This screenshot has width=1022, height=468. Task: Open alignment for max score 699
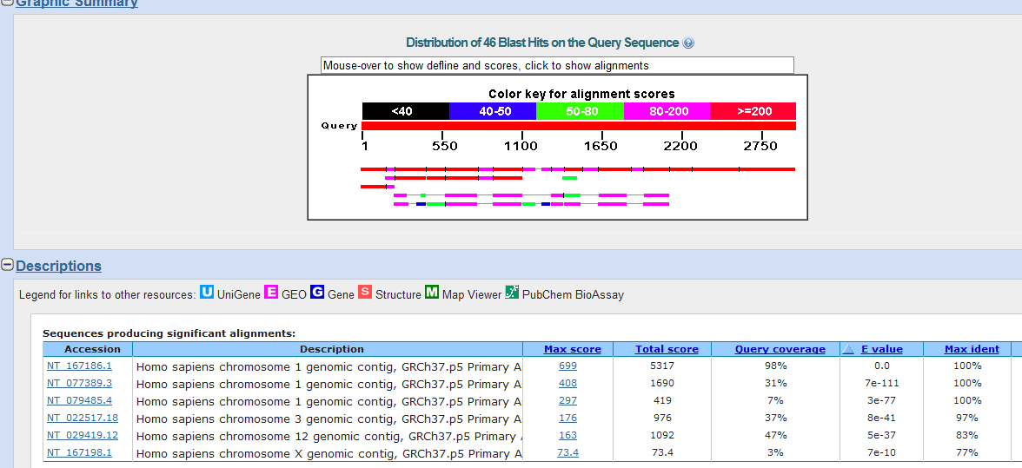tap(567, 366)
